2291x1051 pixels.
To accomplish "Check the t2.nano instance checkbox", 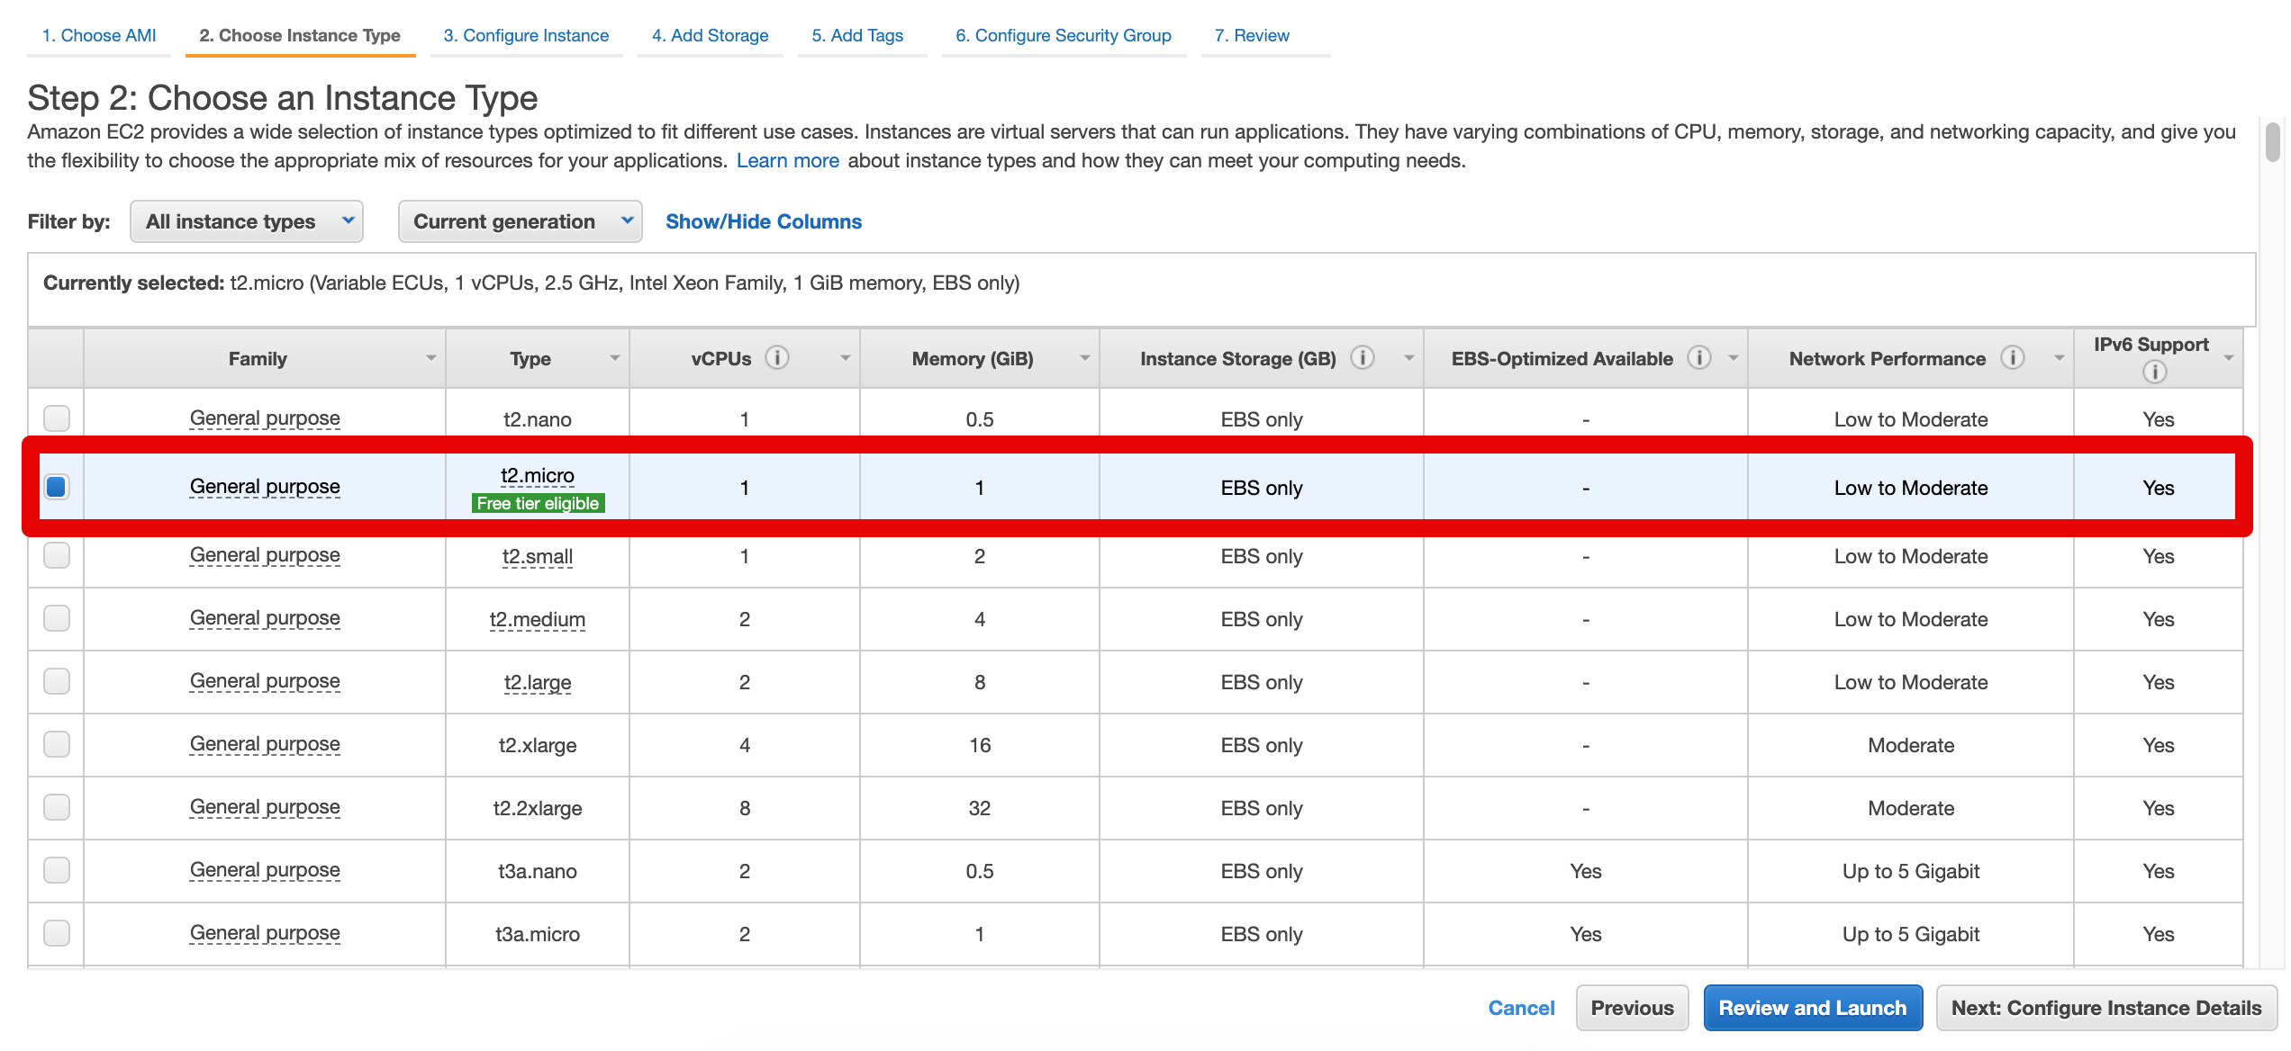I will click(x=56, y=418).
